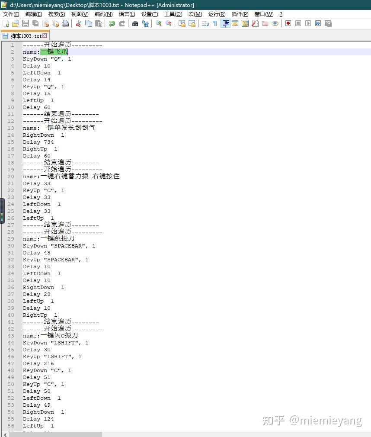The image size is (371, 437).
Task: Click line number 26 in the margin
Action: 10,218
